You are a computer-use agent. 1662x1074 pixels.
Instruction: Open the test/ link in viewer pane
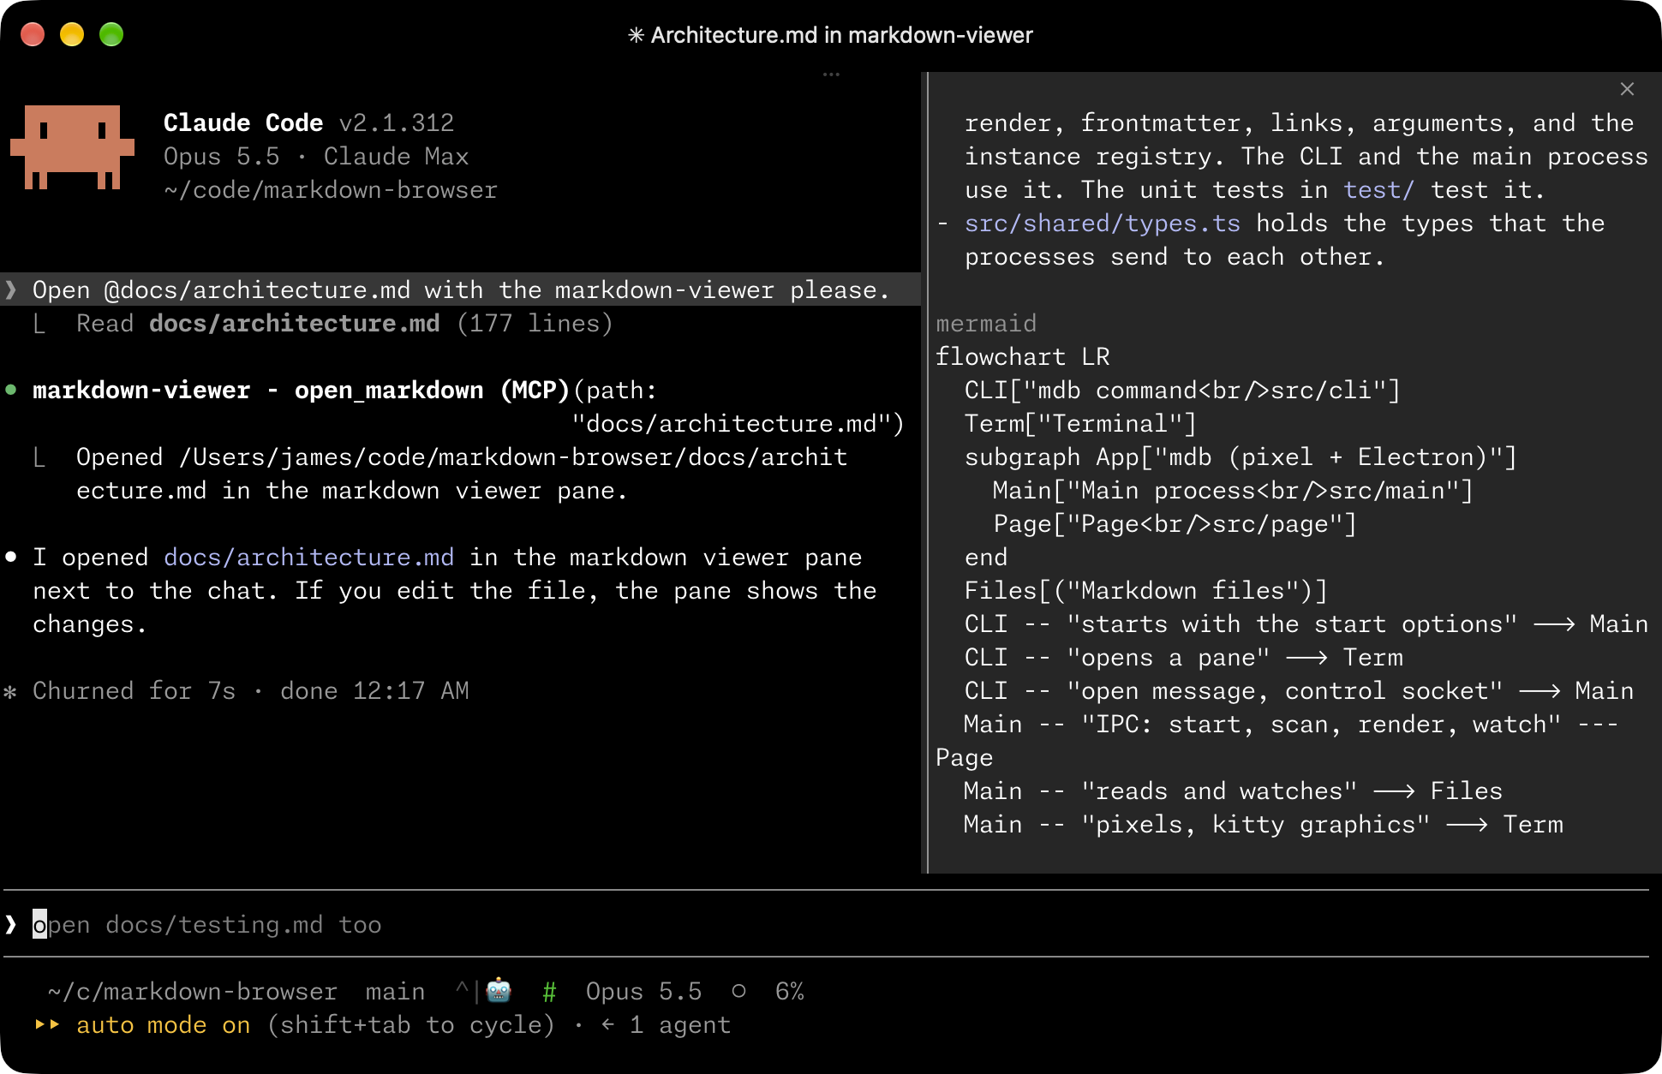coord(1378,189)
